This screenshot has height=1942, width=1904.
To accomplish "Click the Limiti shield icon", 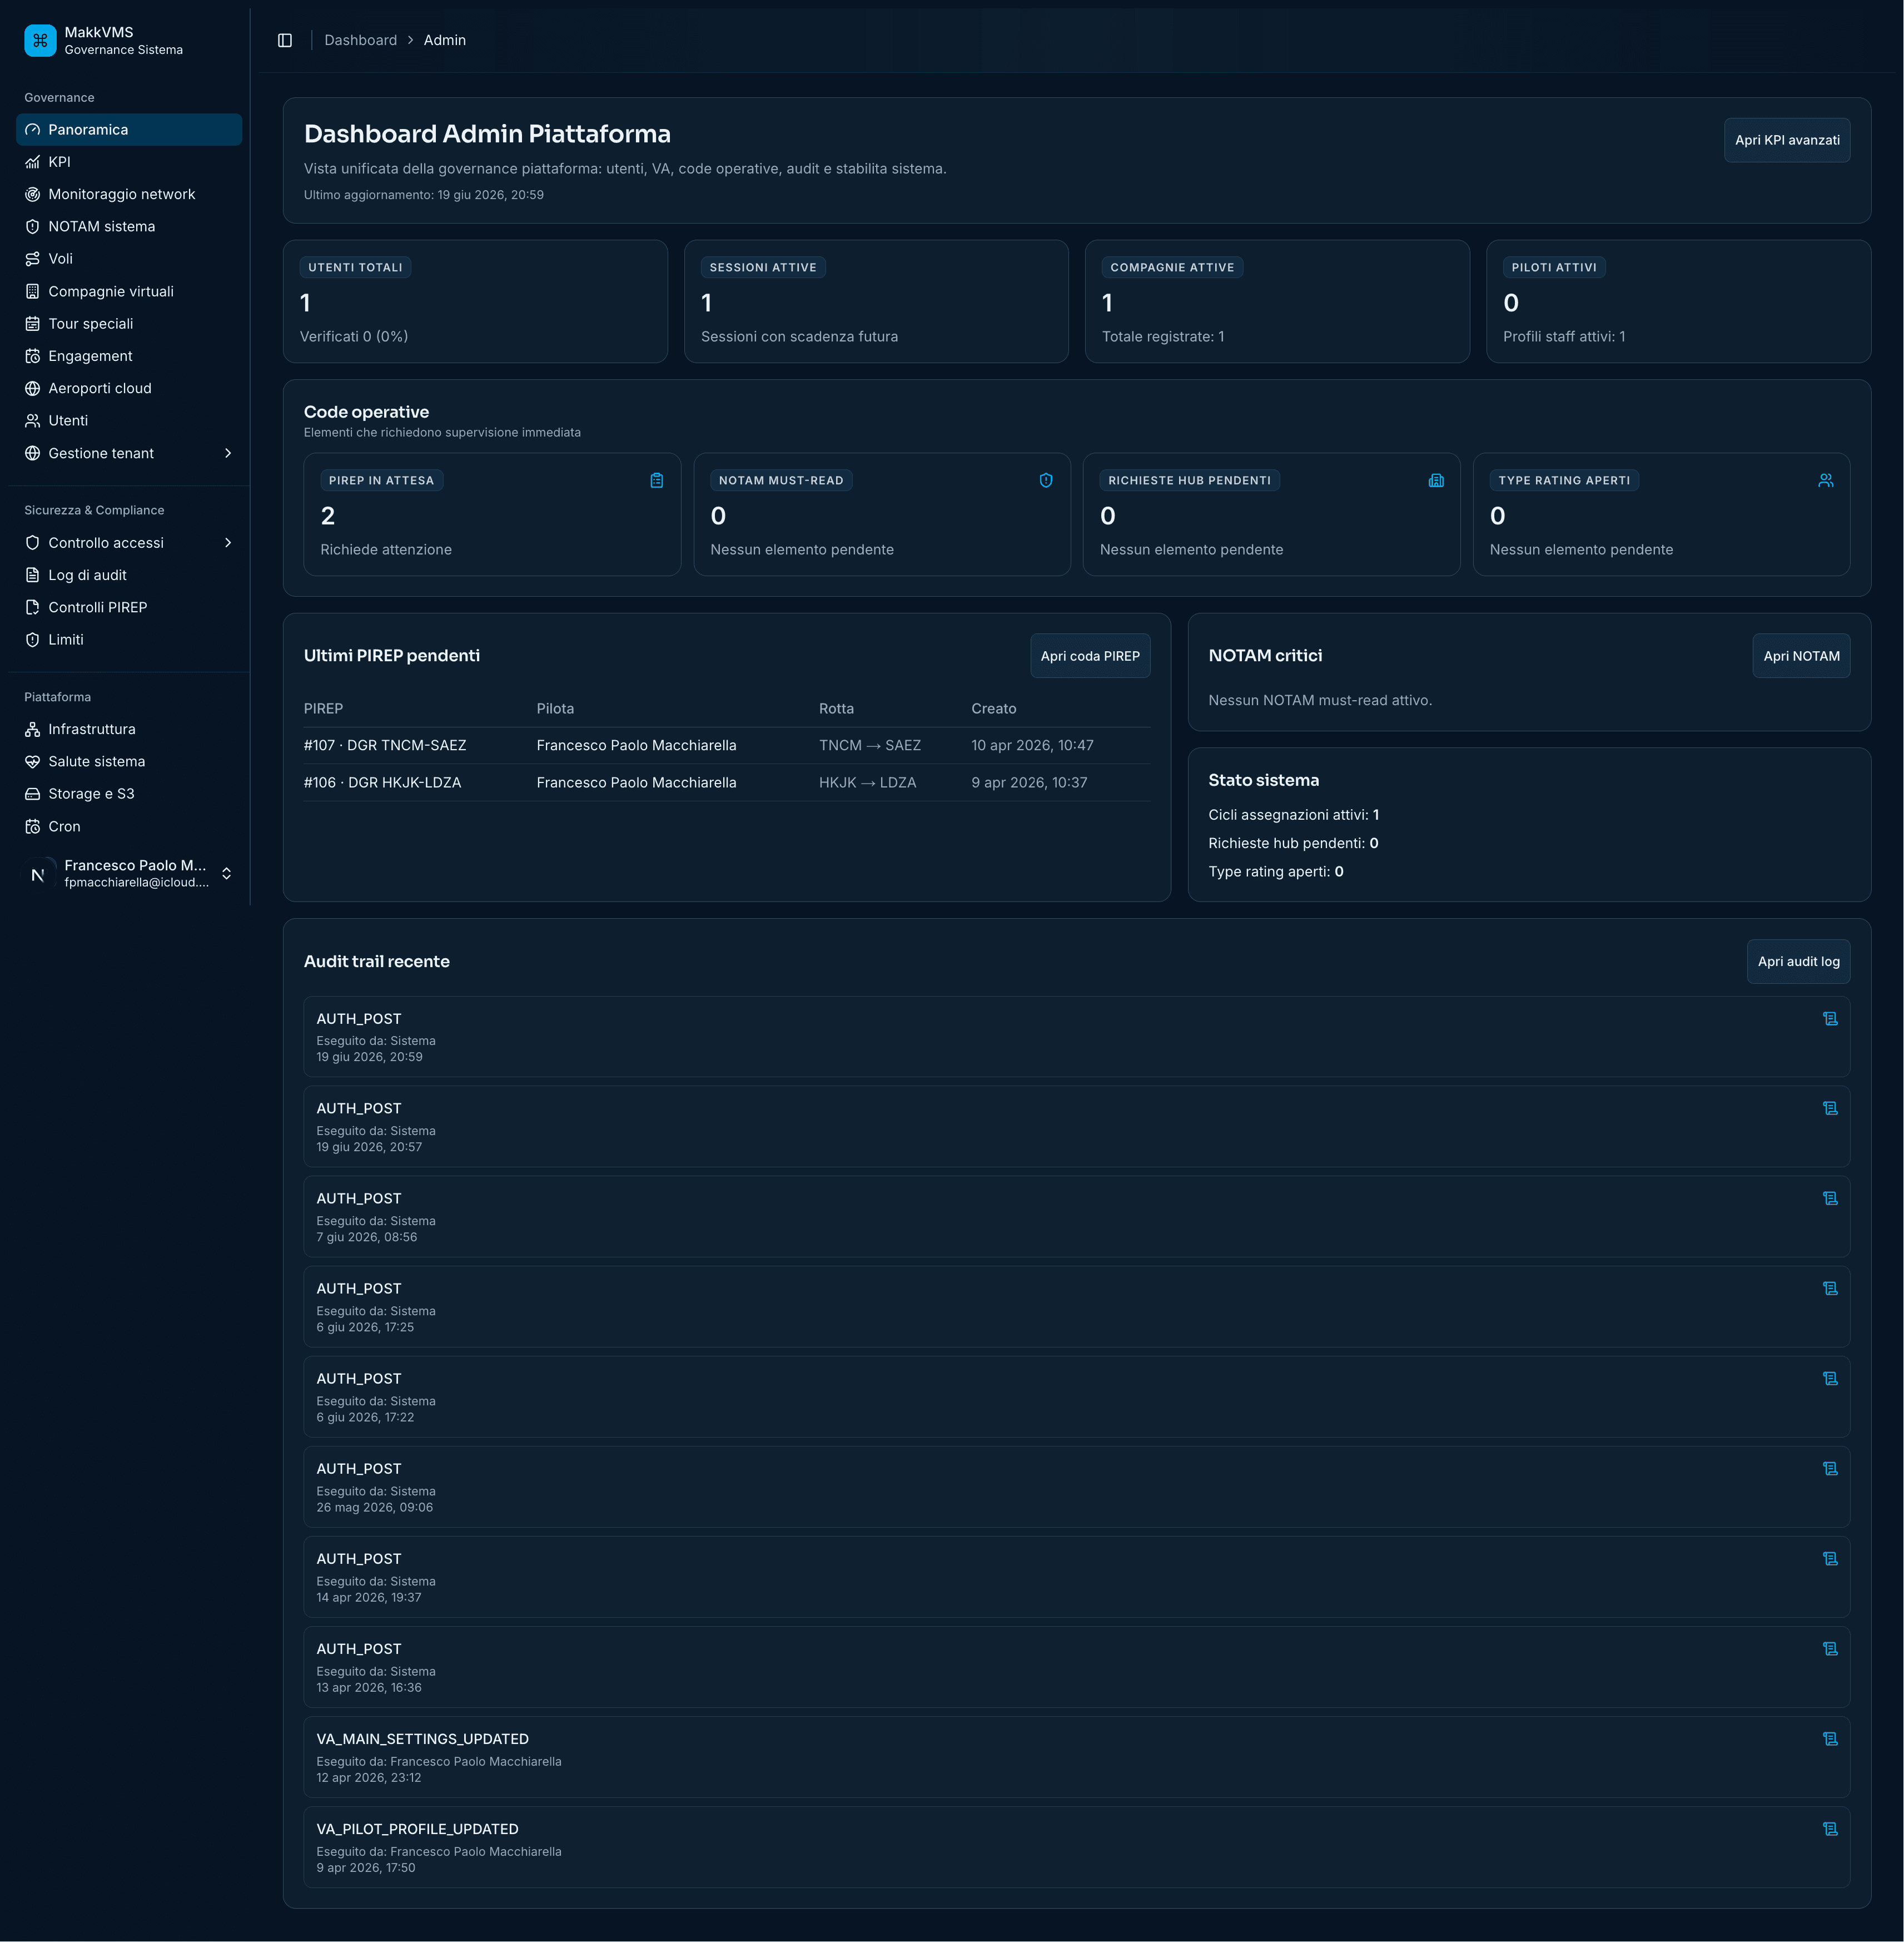I will [32, 640].
